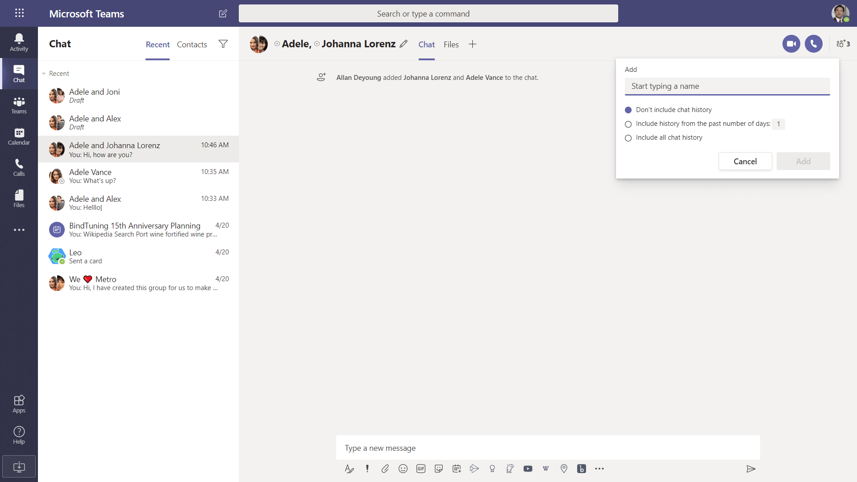Open Chat in left sidebar
This screenshot has height=482, width=857.
coord(19,74)
